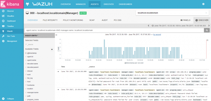
Task: Click the agent monitor icon
Action: click(27, 13)
